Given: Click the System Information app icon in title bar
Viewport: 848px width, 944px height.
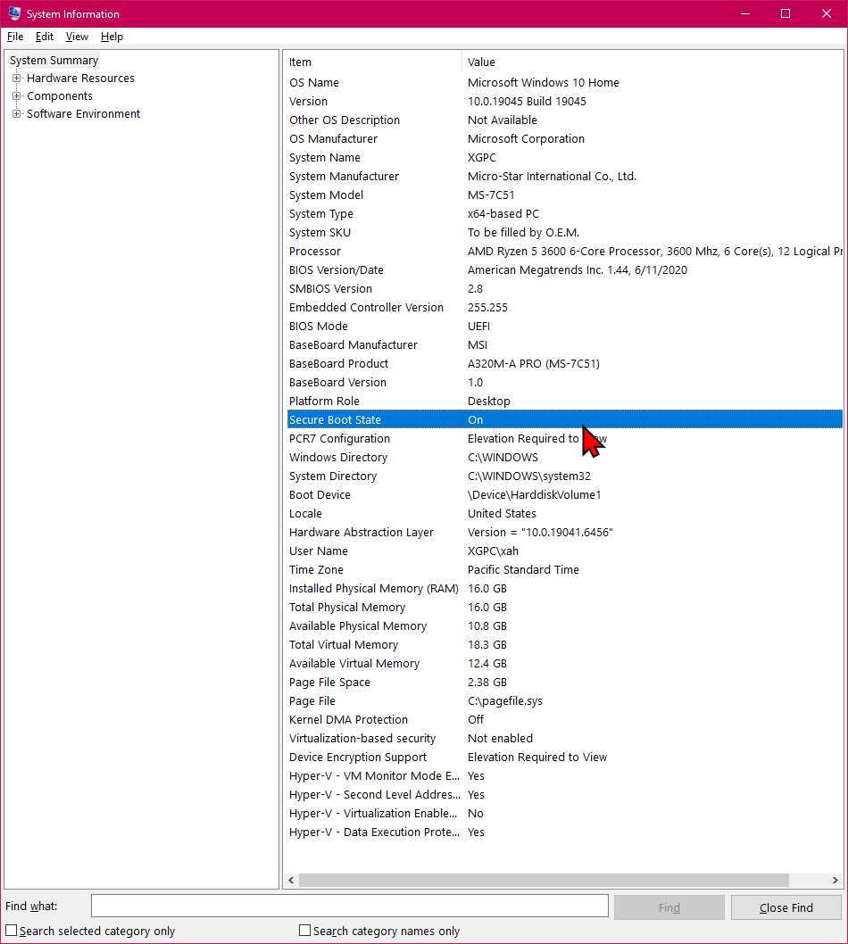Looking at the screenshot, I should (14, 13).
